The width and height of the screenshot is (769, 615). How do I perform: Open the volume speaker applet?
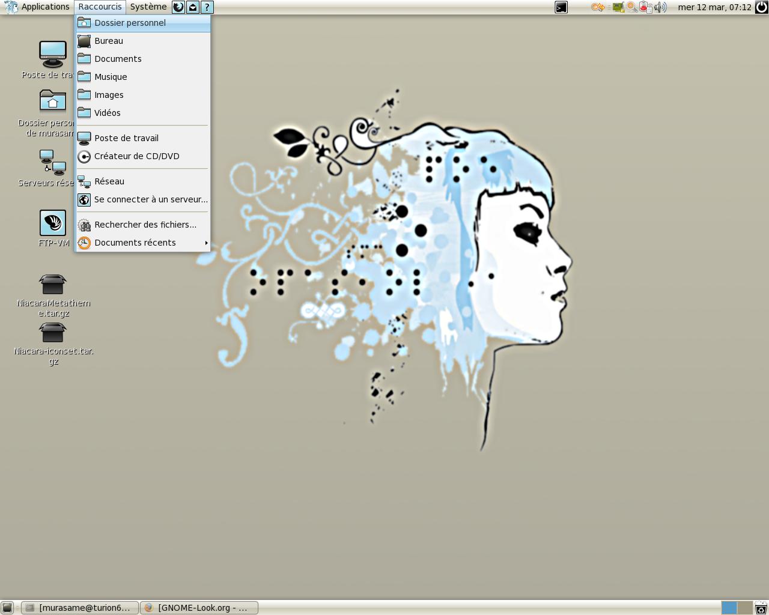[x=660, y=7]
